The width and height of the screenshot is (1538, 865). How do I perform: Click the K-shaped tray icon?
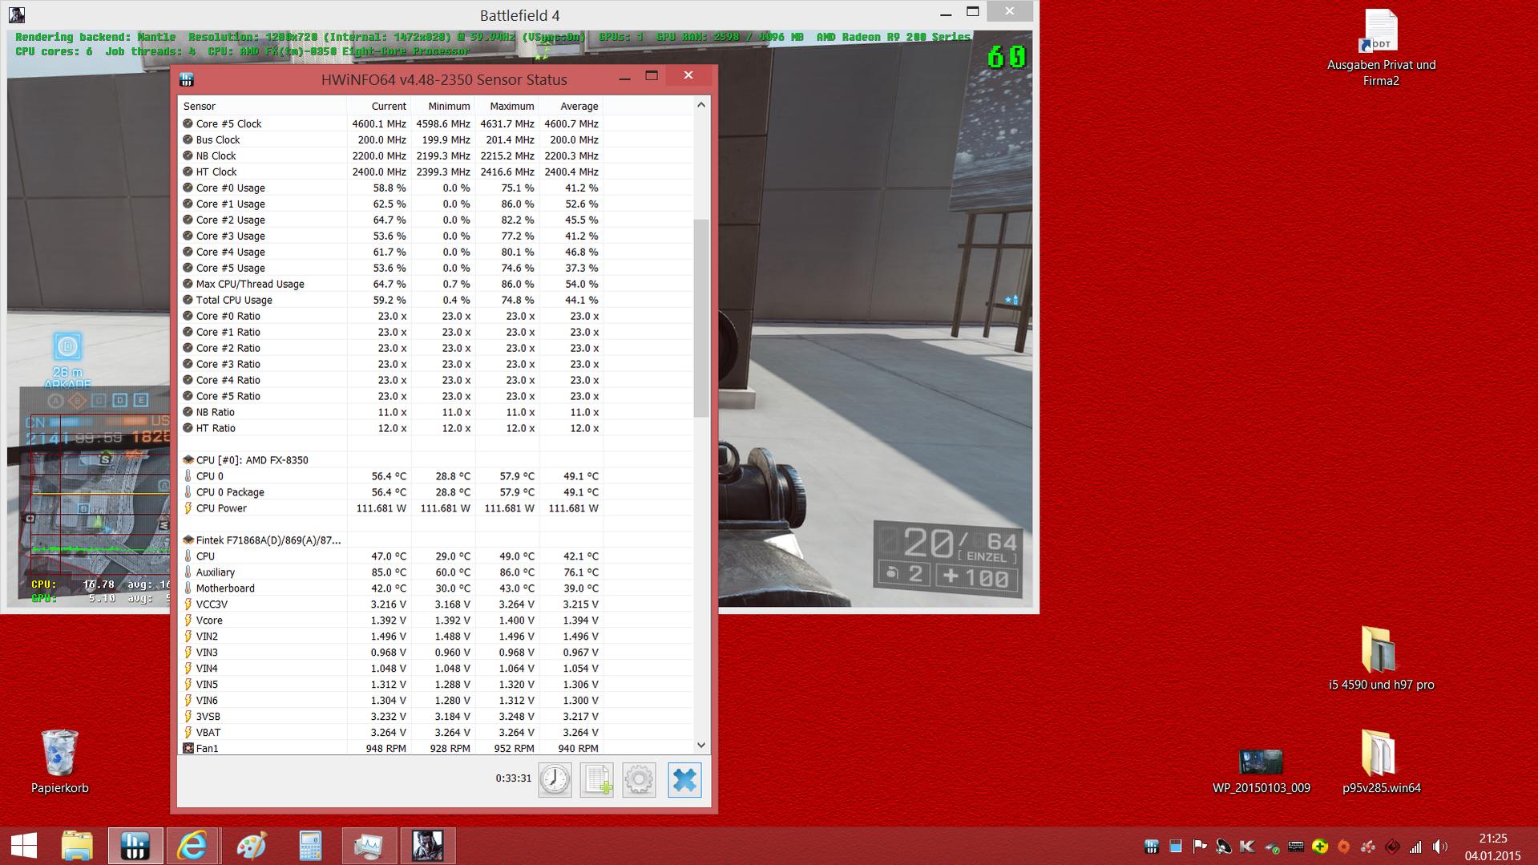click(1248, 847)
